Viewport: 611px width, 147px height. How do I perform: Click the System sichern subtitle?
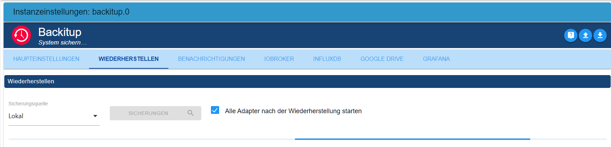(62, 42)
